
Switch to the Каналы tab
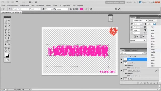pos(128,51)
